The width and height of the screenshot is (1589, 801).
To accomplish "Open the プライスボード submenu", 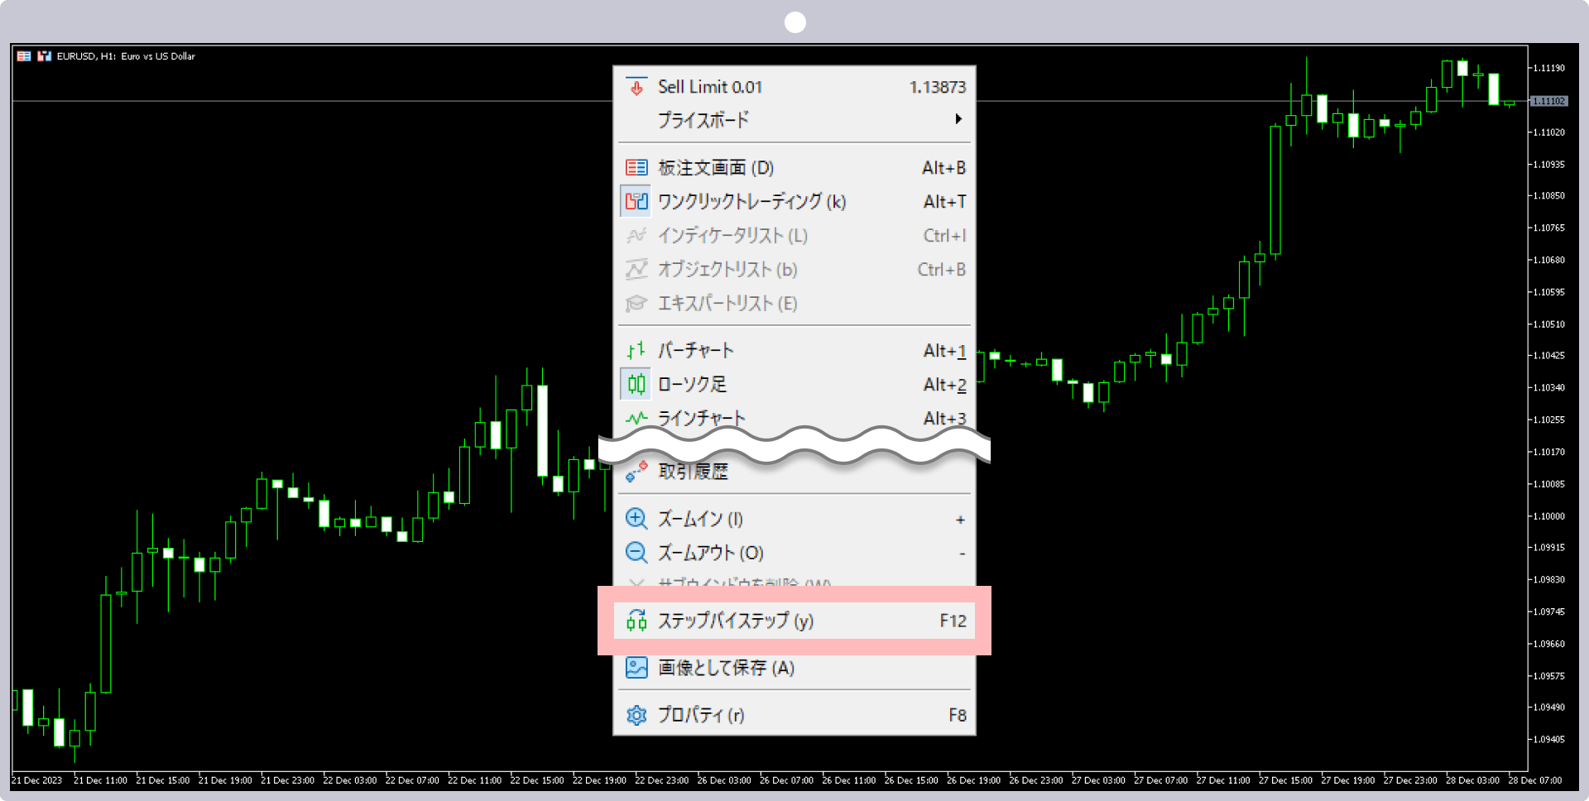I will coord(794,120).
